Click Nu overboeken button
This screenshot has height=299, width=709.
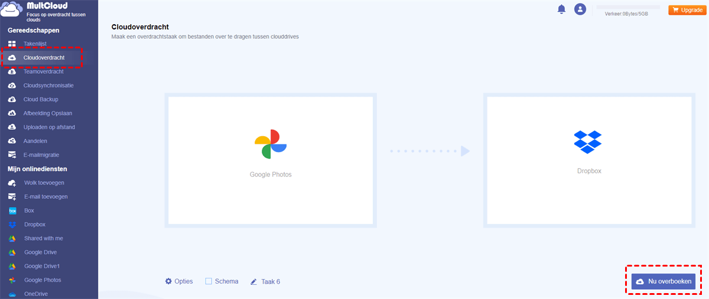(x=664, y=281)
